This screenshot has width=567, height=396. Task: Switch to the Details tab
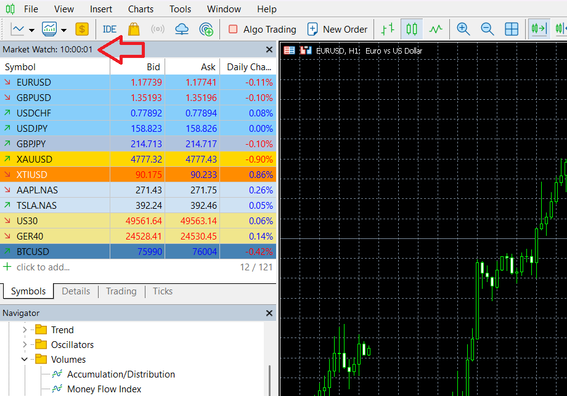tap(76, 291)
